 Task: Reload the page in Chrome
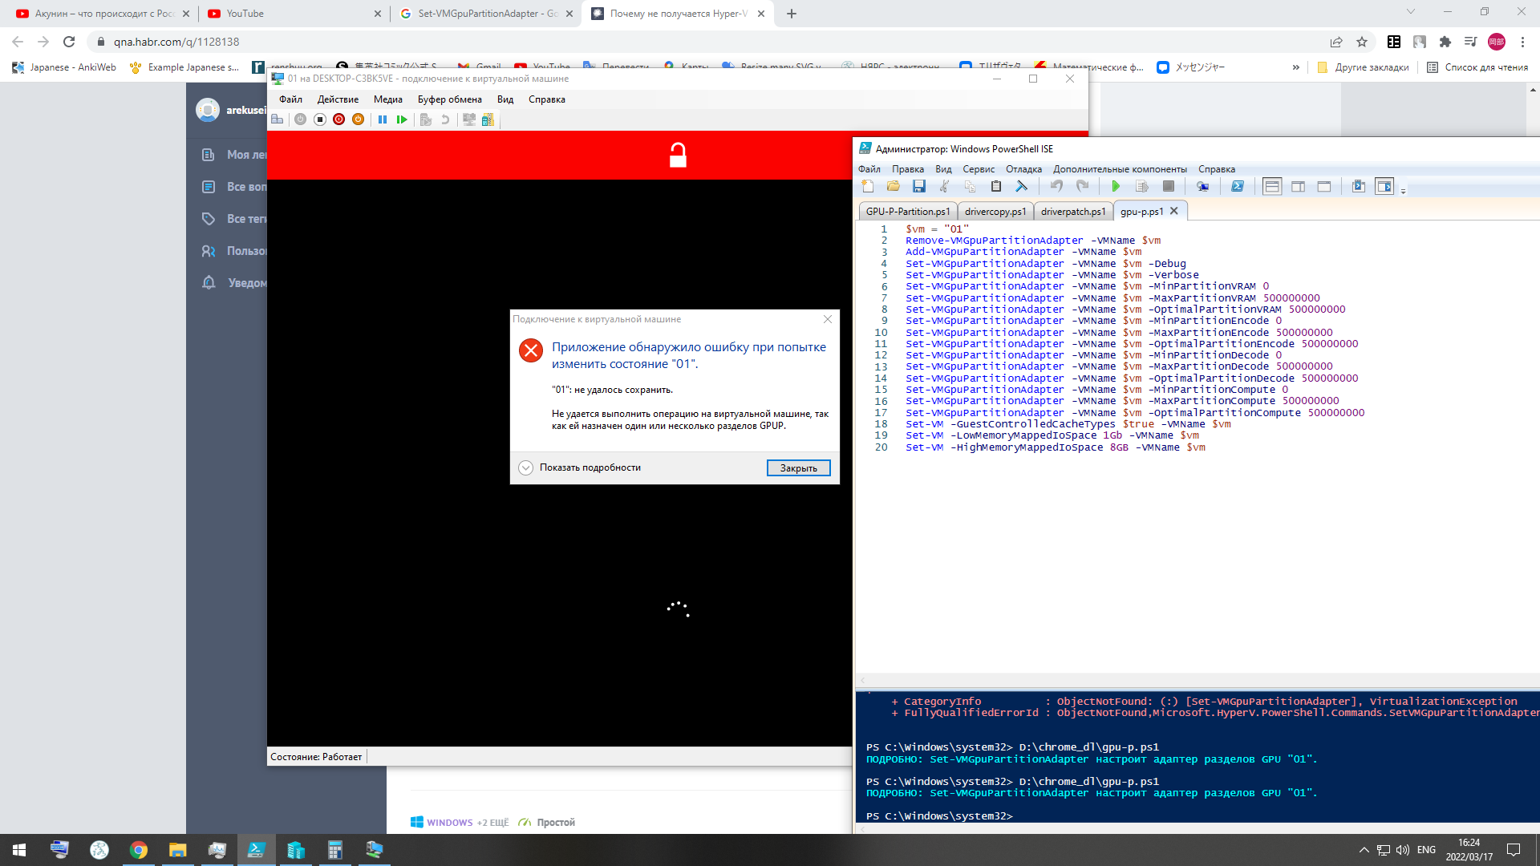[69, 42]
